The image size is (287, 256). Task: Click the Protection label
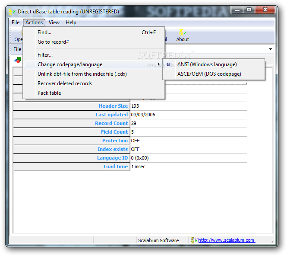(115, 141)
